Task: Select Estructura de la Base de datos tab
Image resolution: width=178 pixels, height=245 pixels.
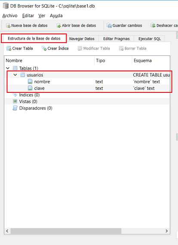Action: (x=34, y=38)
